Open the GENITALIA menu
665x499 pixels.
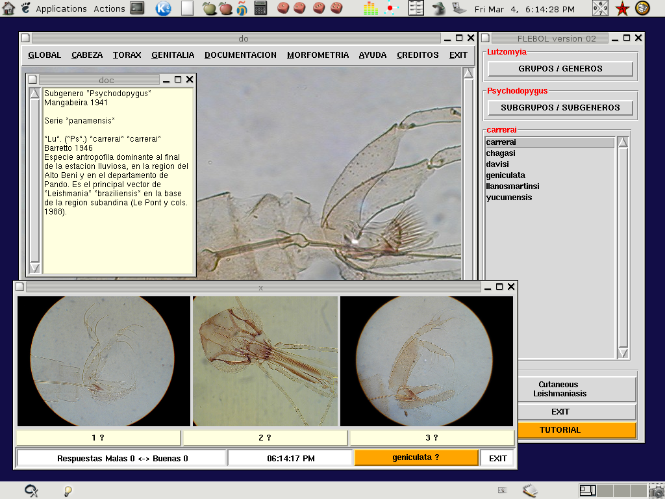(x=173, y=55)
